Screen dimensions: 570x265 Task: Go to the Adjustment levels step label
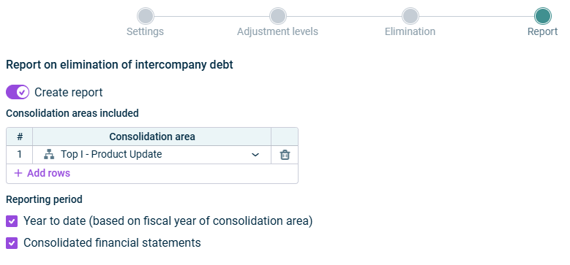pyautogui.click(x=277, y=32)
